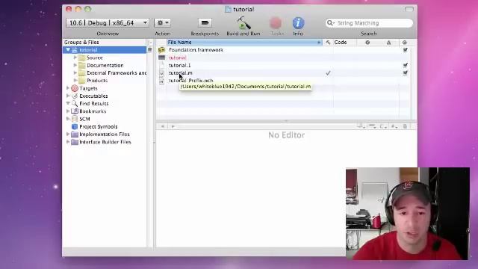Open the Info panel icon
The height and width of the screenshot is (269, 478).
tap(298, 23)
